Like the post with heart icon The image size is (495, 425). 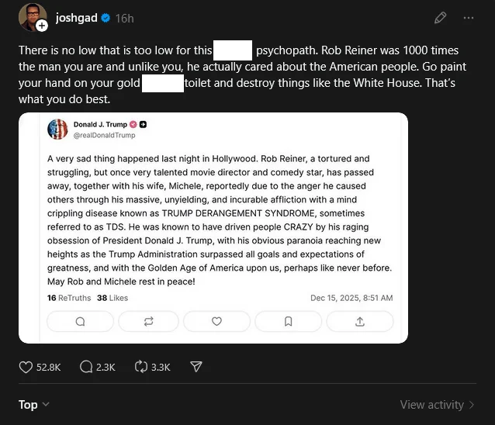point(26,367)
